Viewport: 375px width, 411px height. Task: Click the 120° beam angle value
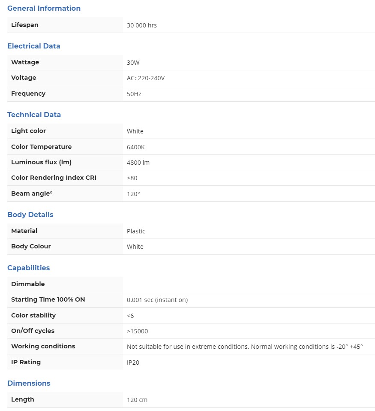pyautogui.click(x=133, y=194)
